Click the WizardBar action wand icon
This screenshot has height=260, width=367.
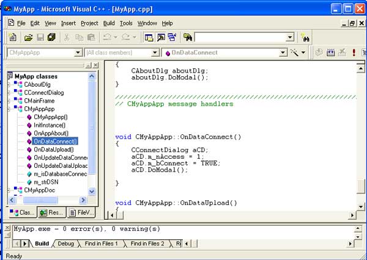[x=294, y=52]
